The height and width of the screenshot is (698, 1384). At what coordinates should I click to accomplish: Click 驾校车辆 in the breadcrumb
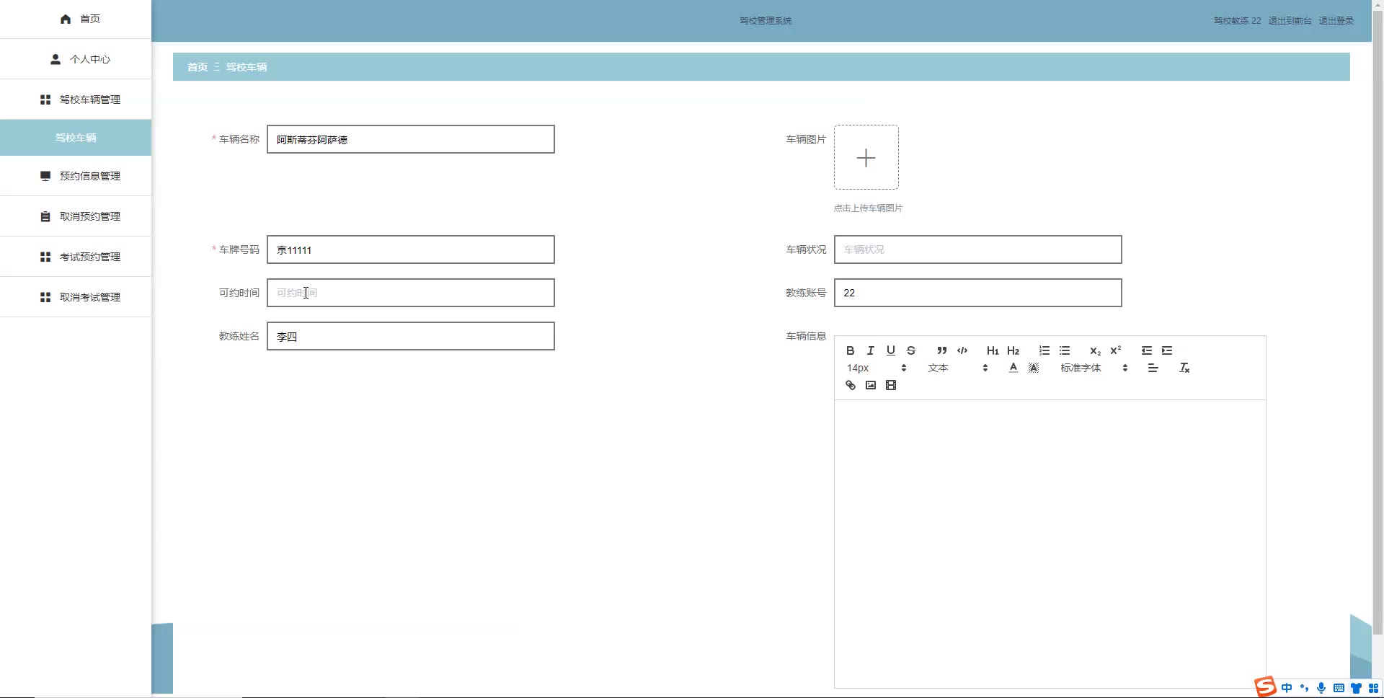pyautogui.click(x=247, y=67)
